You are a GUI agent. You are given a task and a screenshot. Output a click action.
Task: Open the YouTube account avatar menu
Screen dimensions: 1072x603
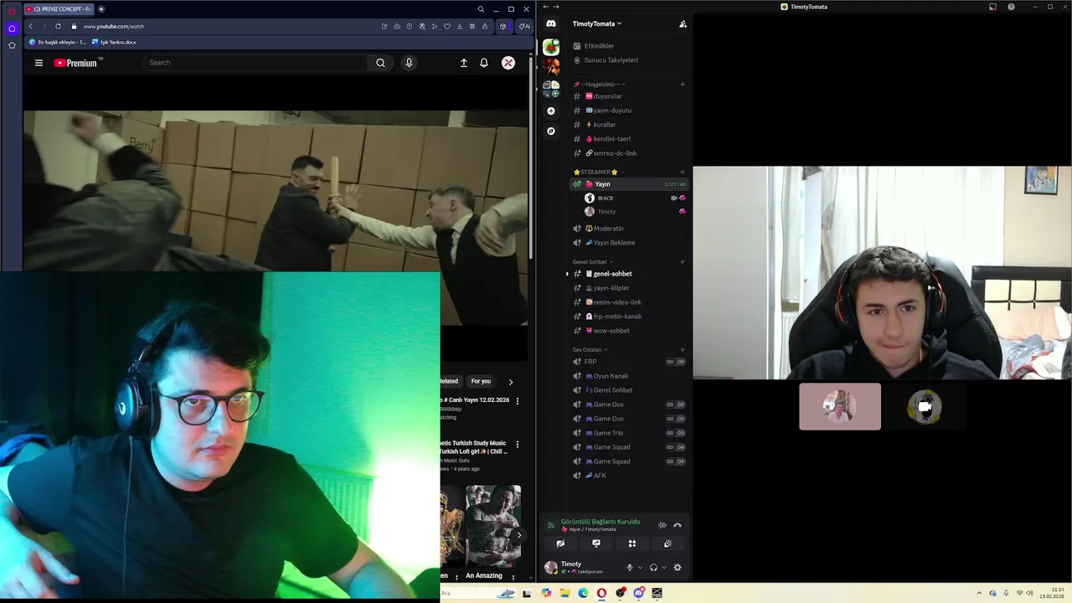508,63
